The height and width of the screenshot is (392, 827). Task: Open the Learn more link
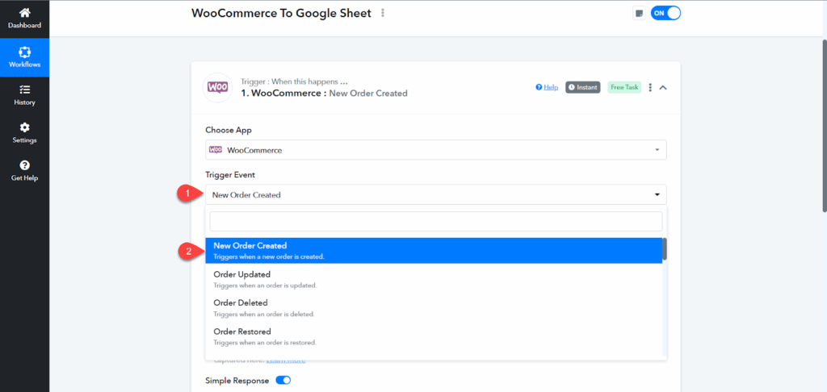click(x=286, y=361)
